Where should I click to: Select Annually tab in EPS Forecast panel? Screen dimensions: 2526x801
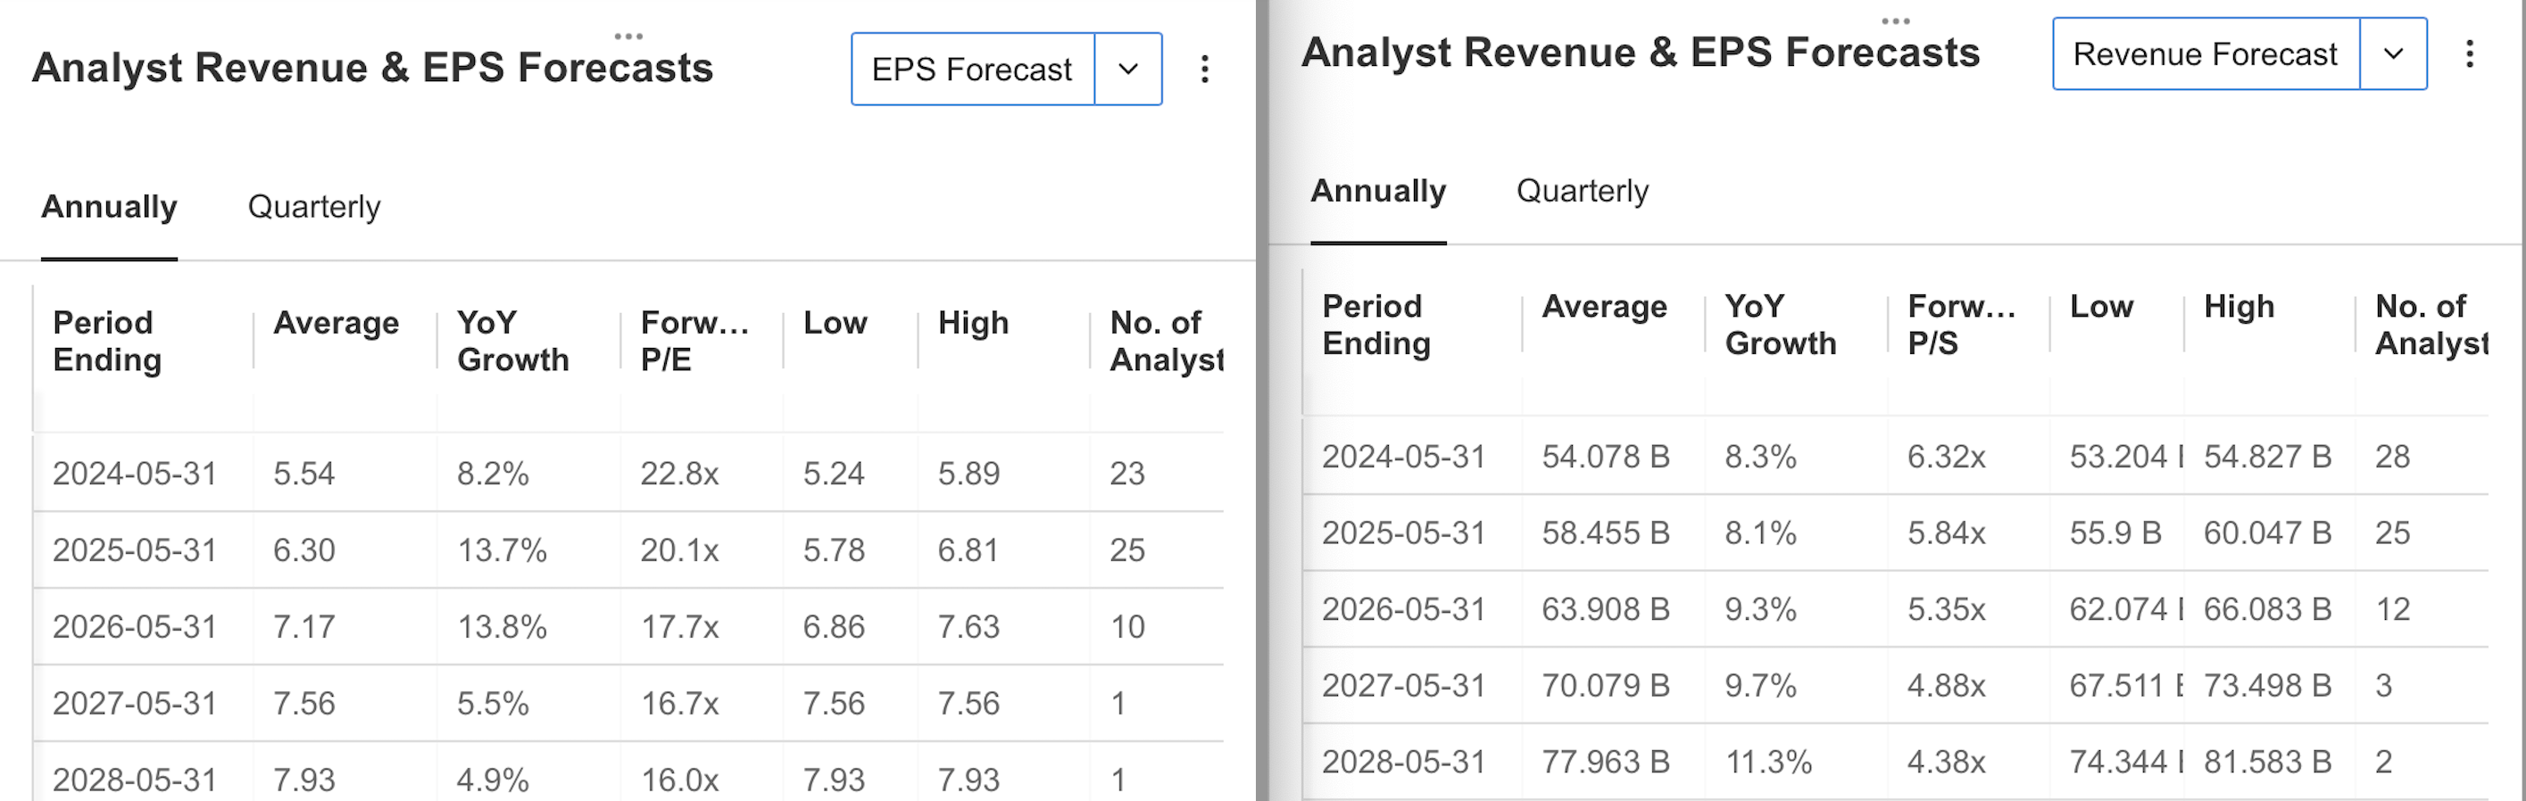click(x=109, y=207)
